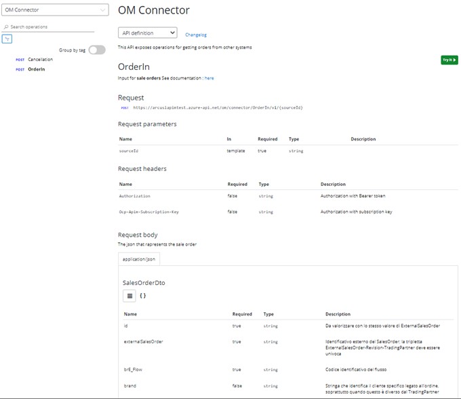Click the OrderIn request URL

pyautogui.click(x=217, y=108)
